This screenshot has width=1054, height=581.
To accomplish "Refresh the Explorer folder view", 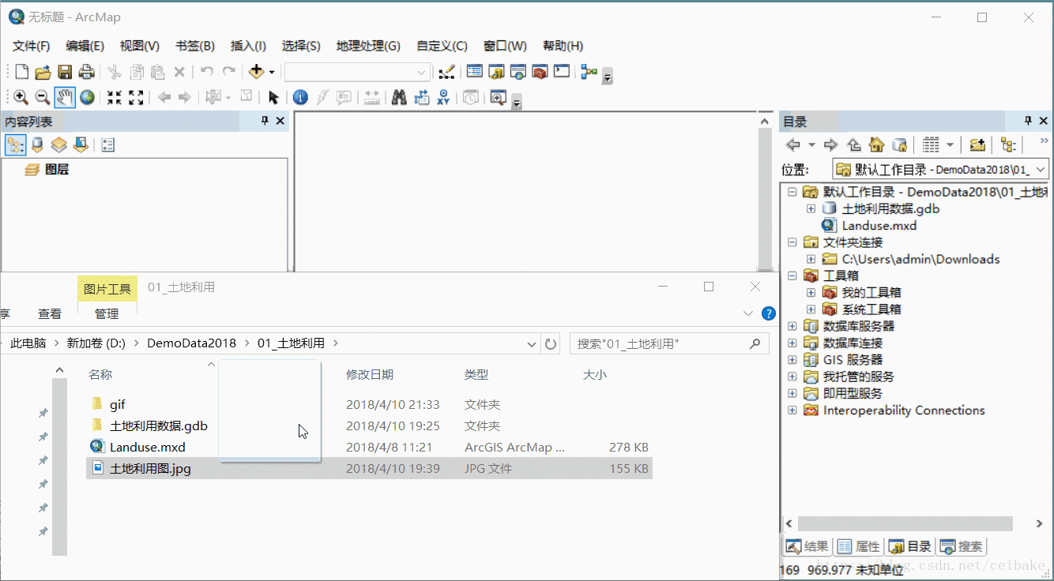I will (x=551, y=343).
